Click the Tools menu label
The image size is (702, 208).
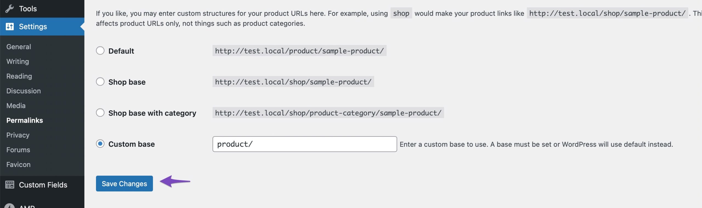[28, 9]
